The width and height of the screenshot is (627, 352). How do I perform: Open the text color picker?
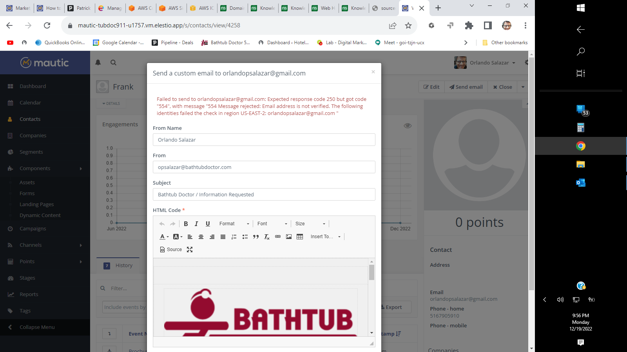[164, 237]
